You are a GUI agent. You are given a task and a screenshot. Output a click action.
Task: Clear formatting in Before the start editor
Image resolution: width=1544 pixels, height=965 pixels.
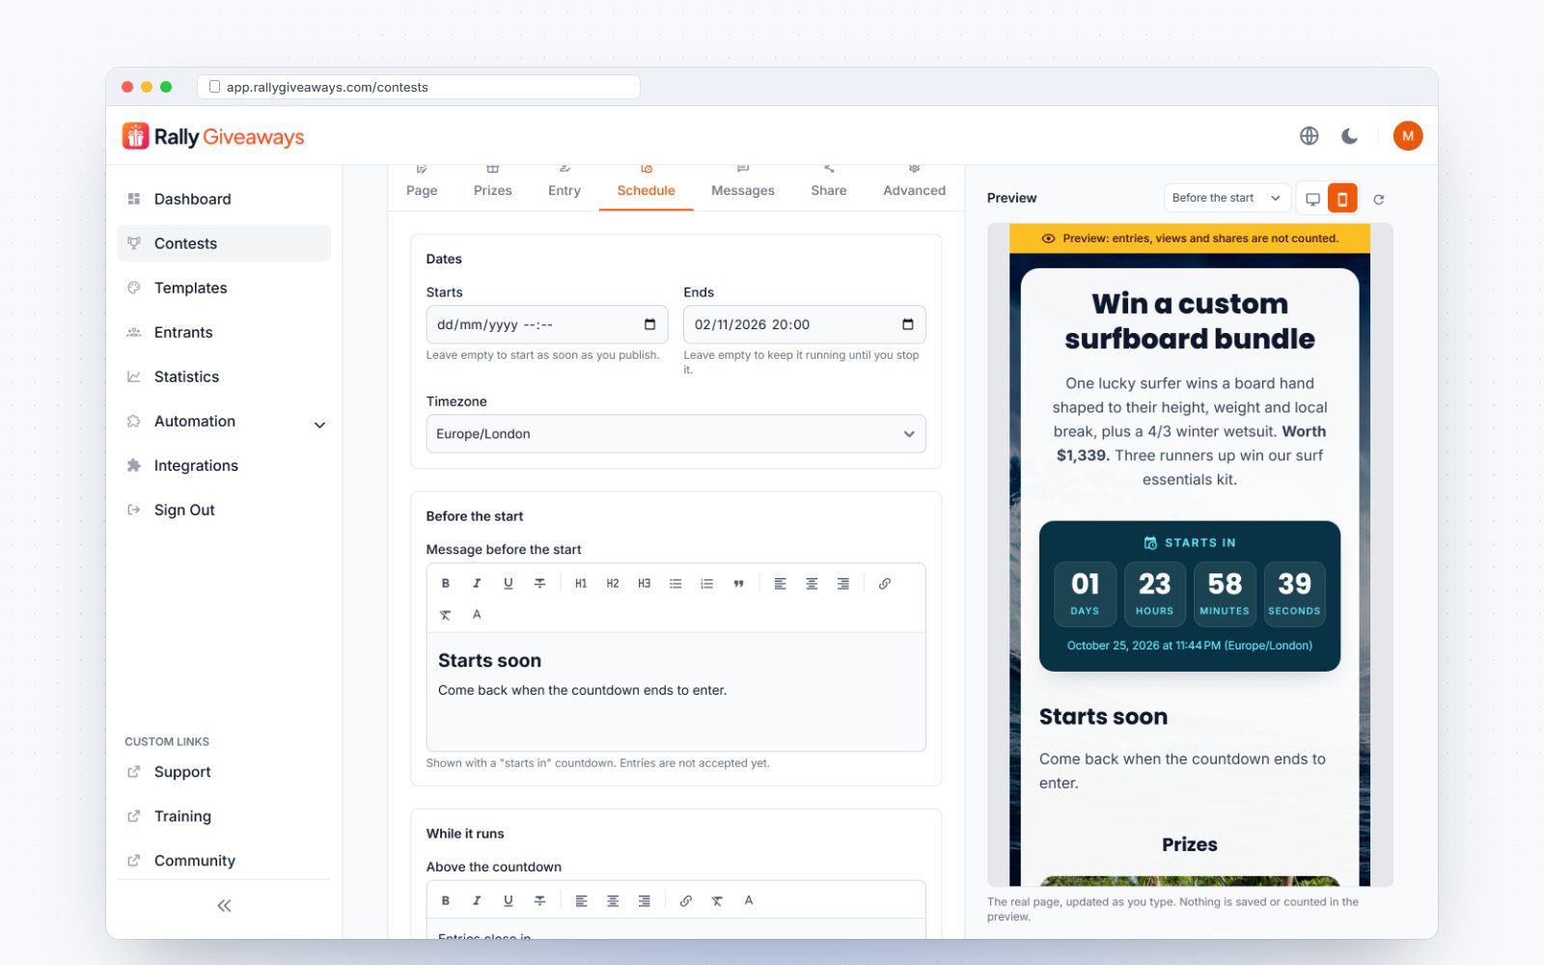click(446, 615)
